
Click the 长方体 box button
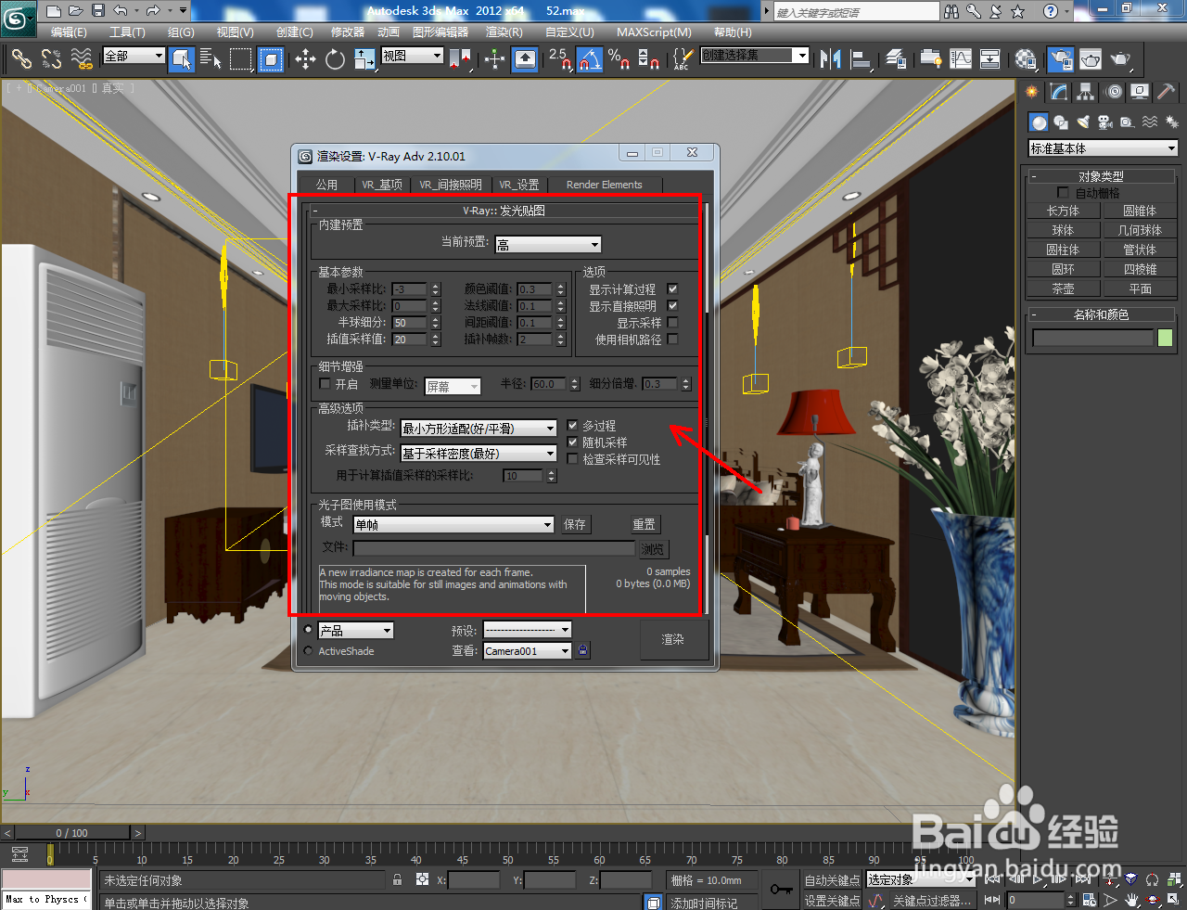(1063, 211)
